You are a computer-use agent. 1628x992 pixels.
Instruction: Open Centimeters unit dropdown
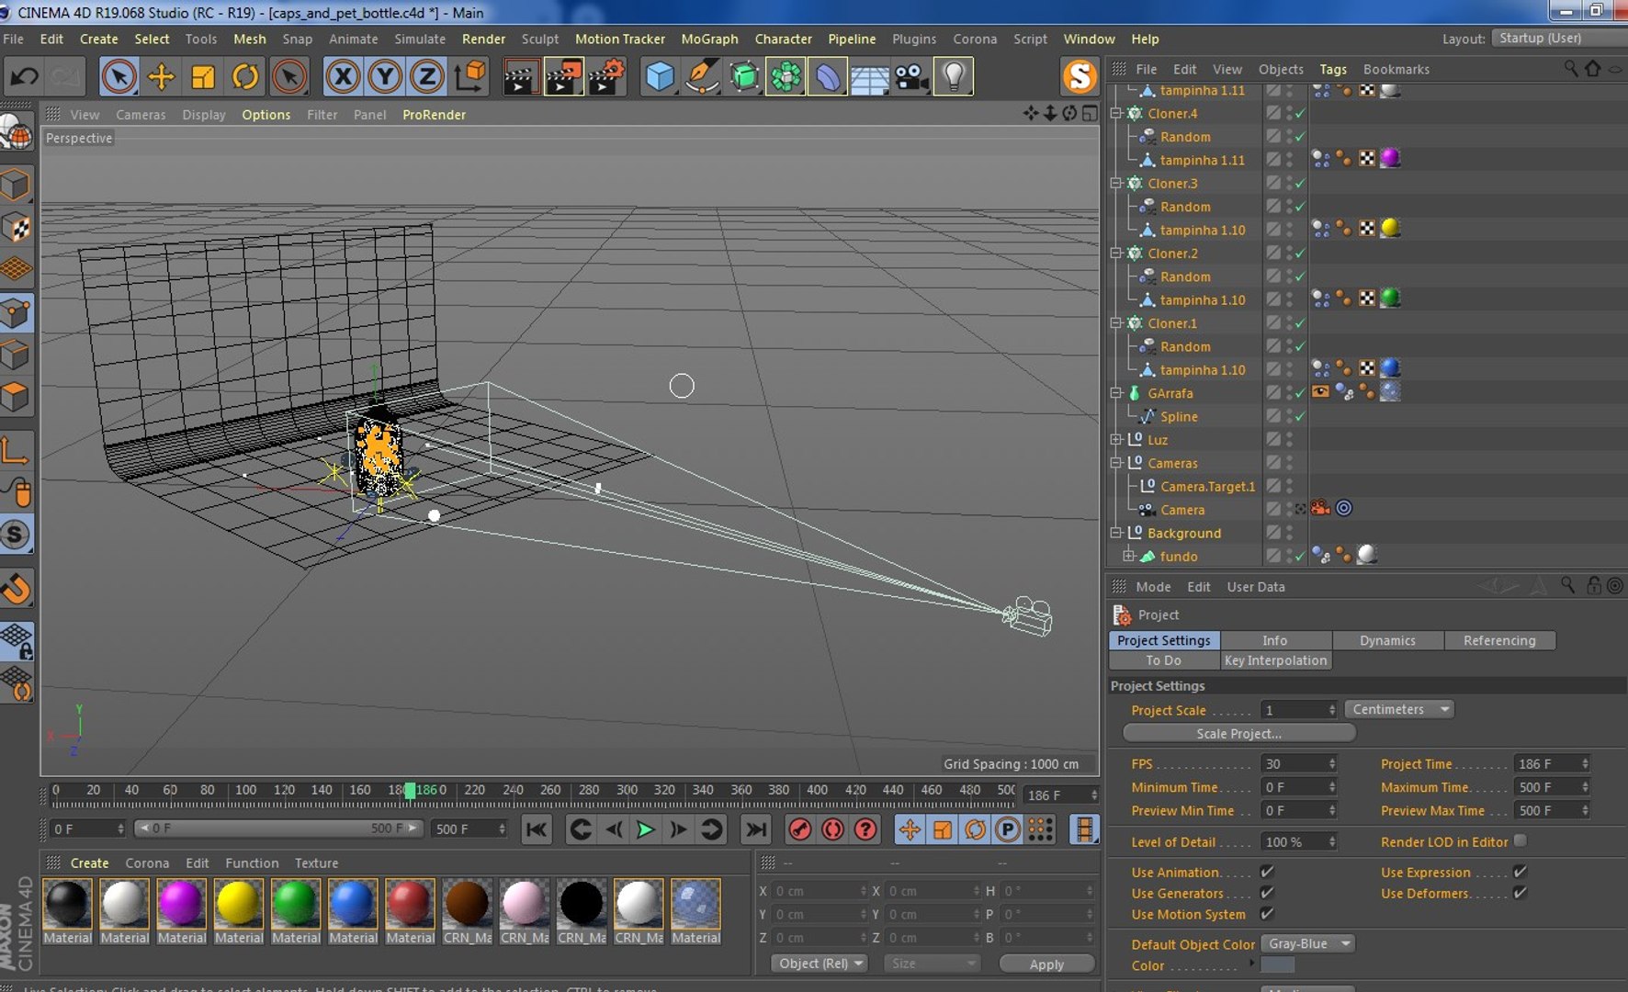(x=1399, y=709)
